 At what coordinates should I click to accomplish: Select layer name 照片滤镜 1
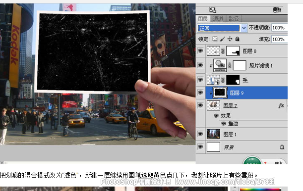(261, 65)
